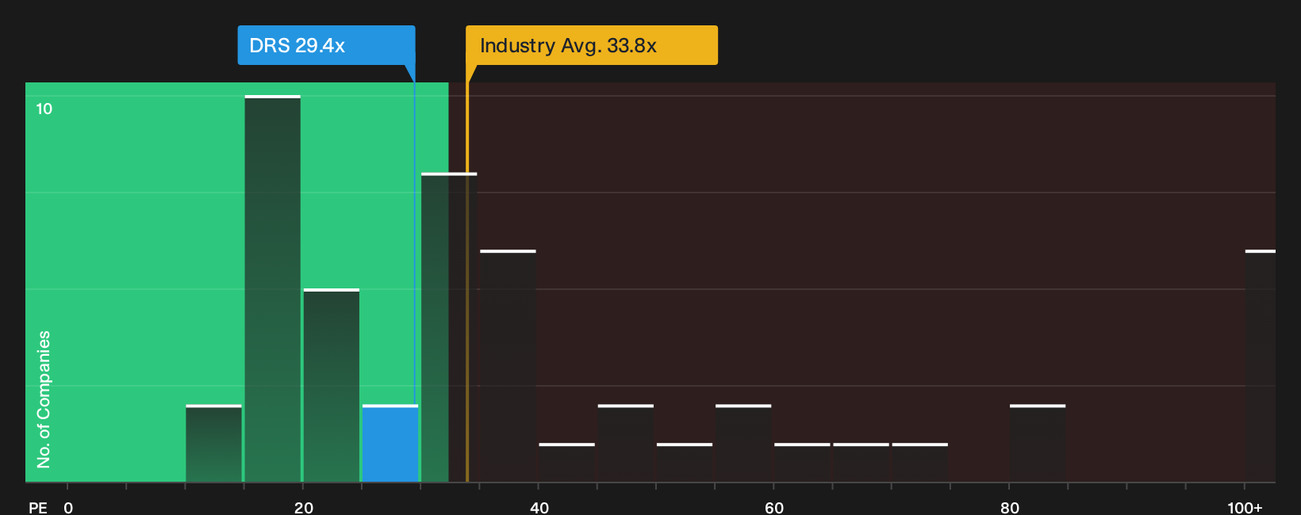Click the y-axis value 10
The height and width of the screenshot is (515, 1301).
pos(44,109)
